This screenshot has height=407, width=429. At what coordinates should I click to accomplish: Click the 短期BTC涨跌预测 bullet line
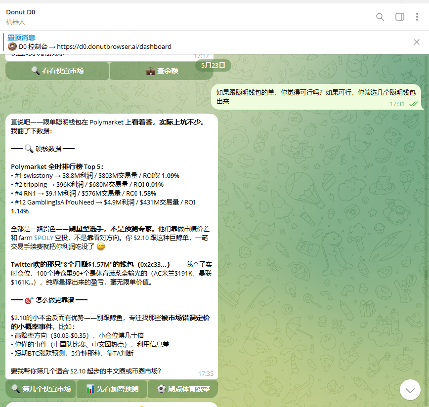[72, 354]
